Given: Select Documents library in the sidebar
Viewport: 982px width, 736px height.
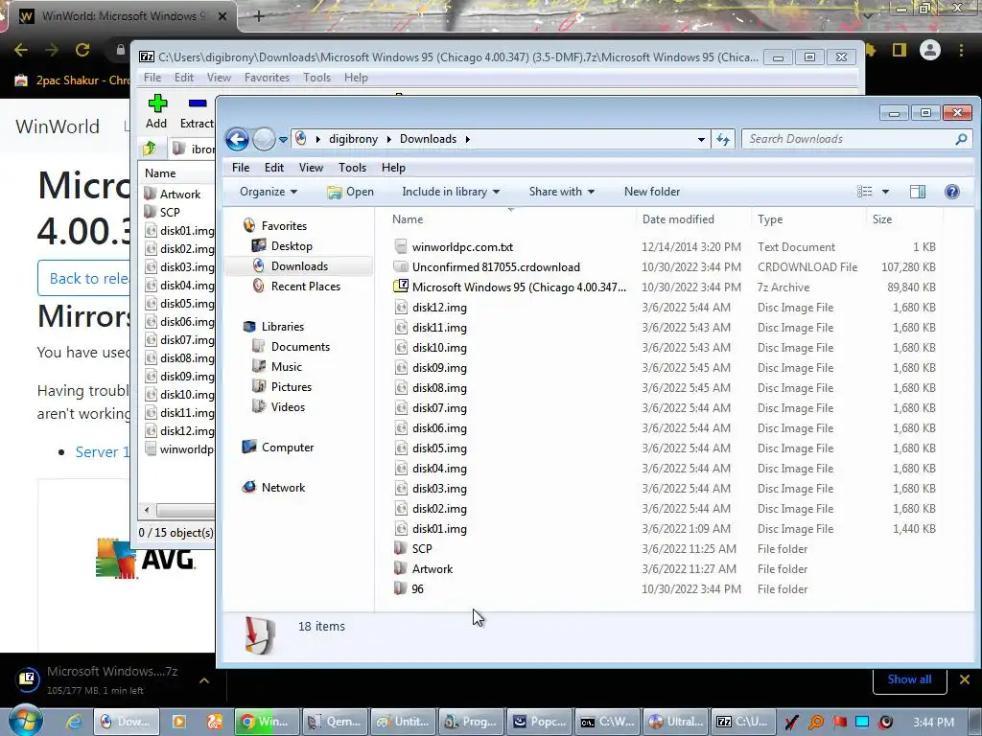Looking at the screenshot, I should (x=300, y=347).
